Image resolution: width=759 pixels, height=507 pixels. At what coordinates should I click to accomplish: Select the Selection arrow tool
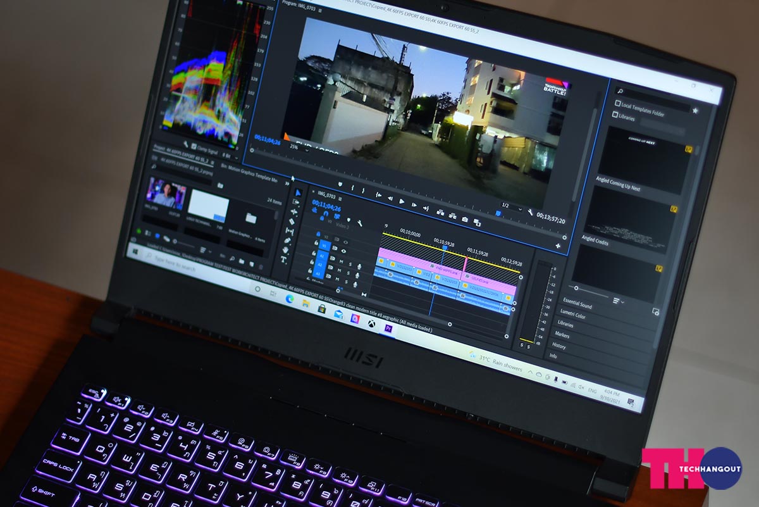[299, 192]
